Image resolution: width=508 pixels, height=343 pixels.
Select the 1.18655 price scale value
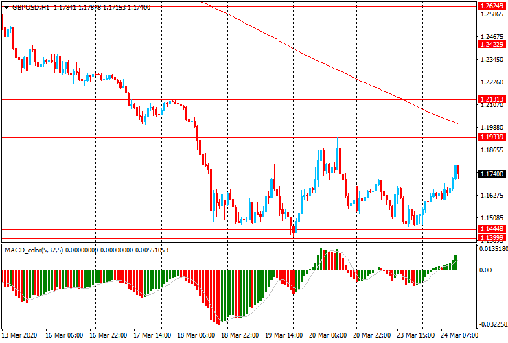[492, 150]
